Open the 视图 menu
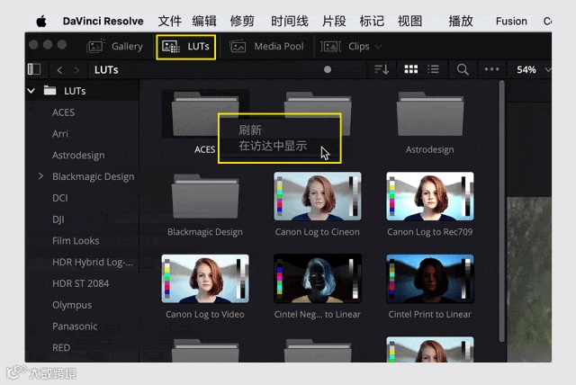The image size is (576, 385). [x=409, y=22]
